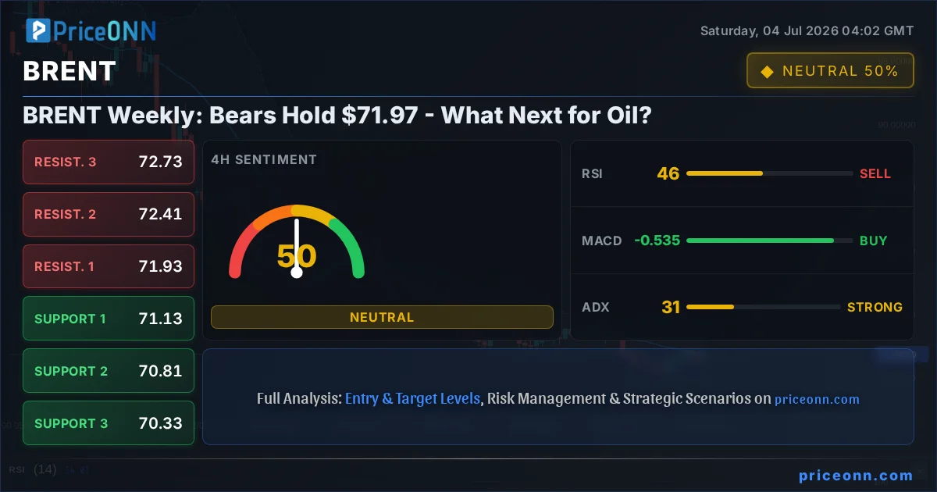Image resolution: width=937 pixels, height=492 pixels.
Task: Select the Support 2 level 70.81
Action: [109, 371]
